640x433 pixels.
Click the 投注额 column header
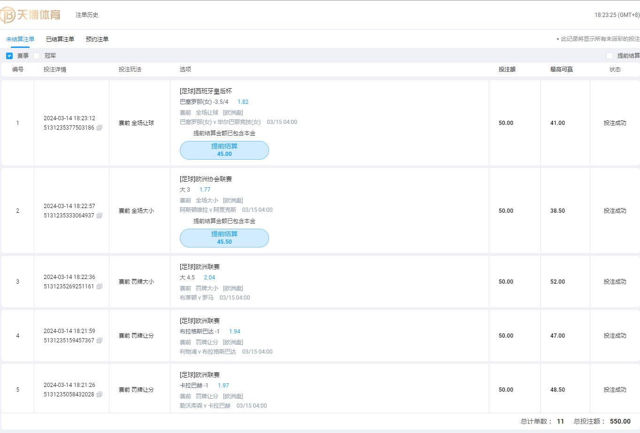507,70
